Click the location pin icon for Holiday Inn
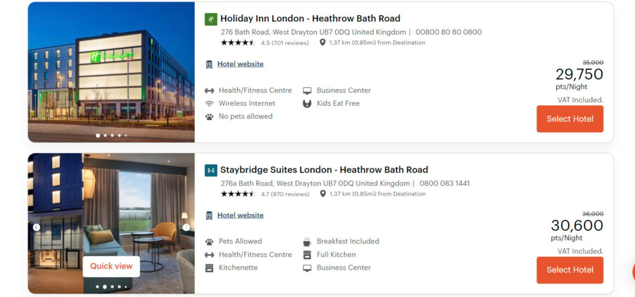This screenshot has width=635, height=297. click(x=322, y=43)
